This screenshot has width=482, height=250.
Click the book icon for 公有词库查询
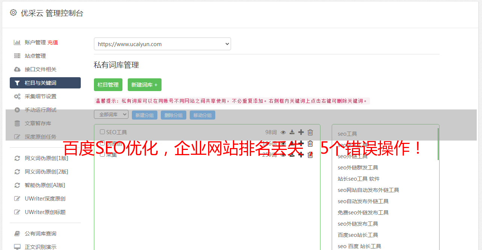(x=17, y=234)
